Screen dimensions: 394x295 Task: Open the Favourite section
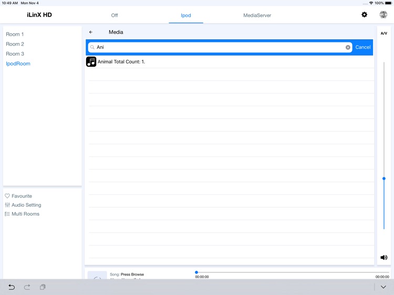click(x=22, y=196)
